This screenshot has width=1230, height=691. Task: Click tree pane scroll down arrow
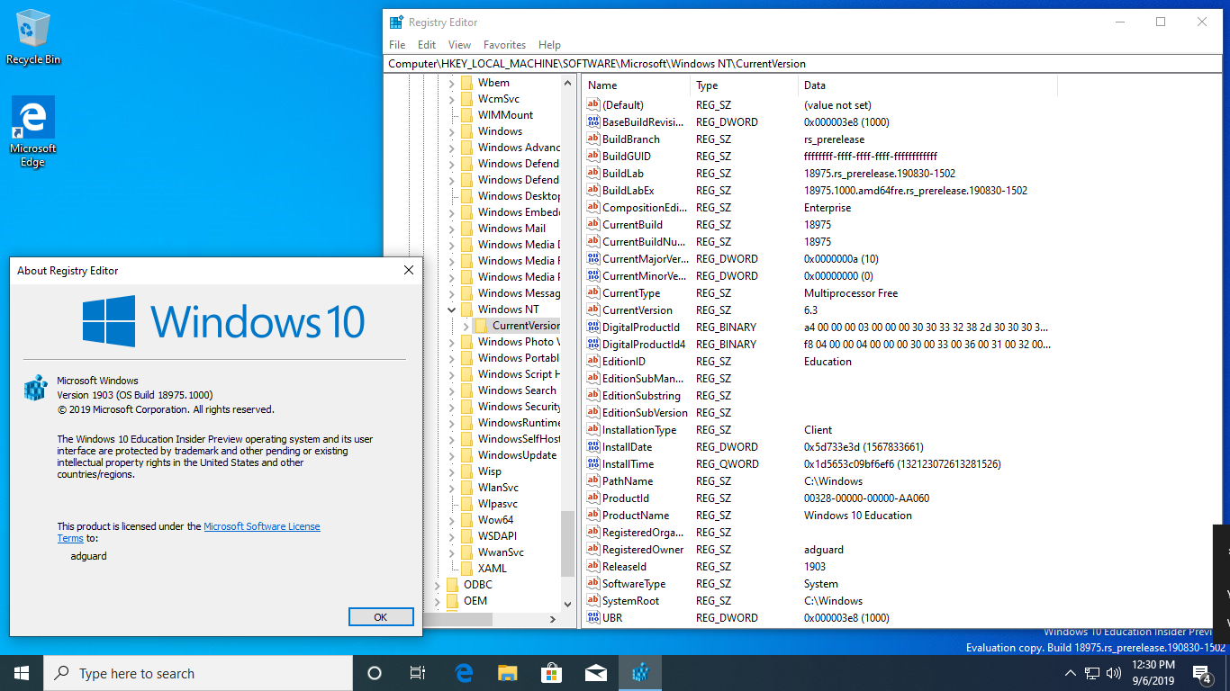[x=567, y=604]
